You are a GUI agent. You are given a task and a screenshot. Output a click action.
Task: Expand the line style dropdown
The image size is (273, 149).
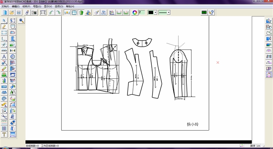[x=168, y=12]
